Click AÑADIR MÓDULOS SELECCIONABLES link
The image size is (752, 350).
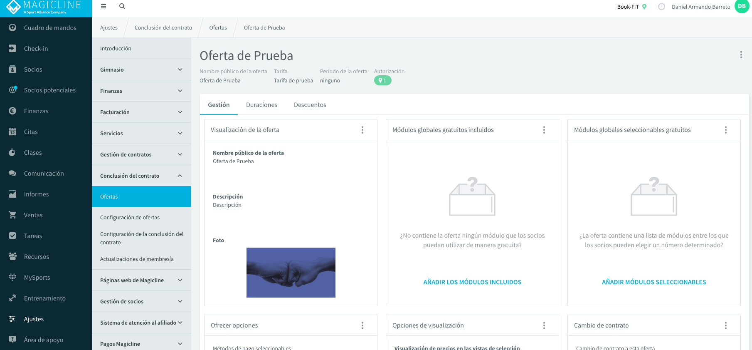point(654,282)
